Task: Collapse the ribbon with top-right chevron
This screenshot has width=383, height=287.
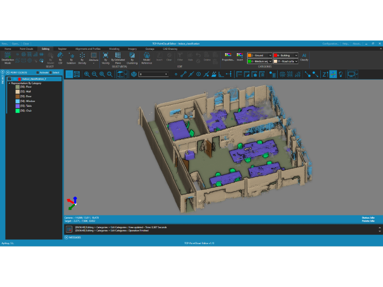Action: click(x=381, y=49)
